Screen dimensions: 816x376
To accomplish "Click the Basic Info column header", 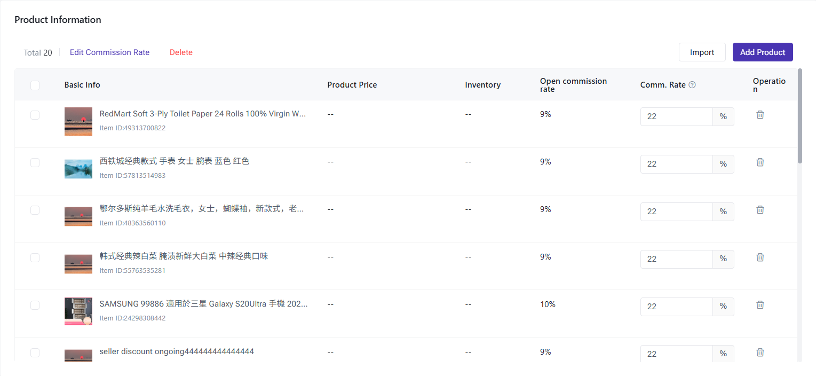I will coord(82,85).
